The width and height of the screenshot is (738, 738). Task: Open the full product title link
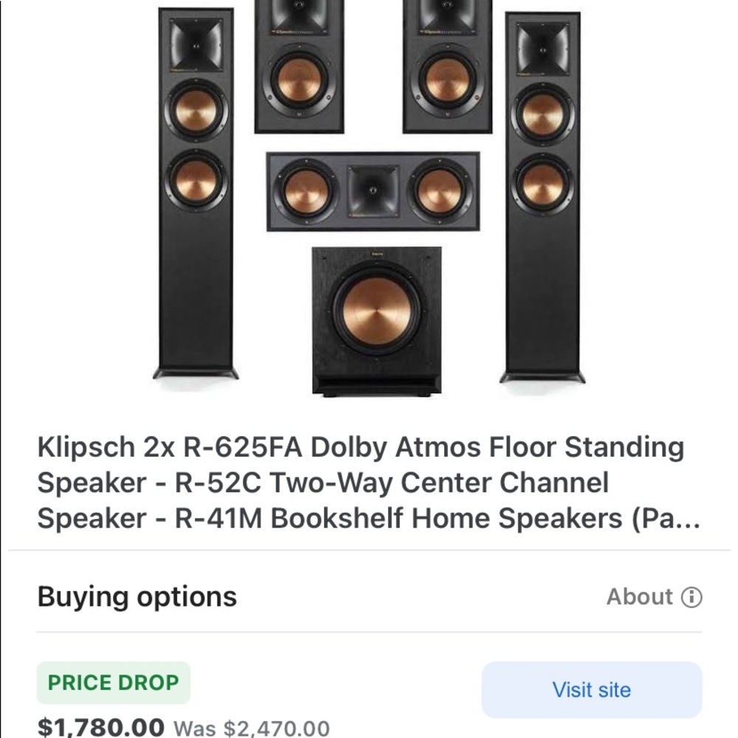point(362,483)
